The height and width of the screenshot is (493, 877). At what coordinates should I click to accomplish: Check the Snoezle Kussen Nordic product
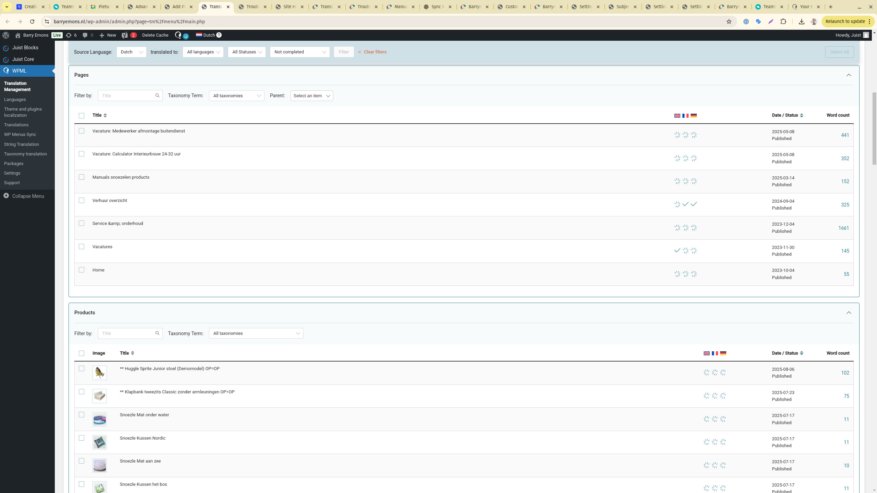(x=82, y=438)
